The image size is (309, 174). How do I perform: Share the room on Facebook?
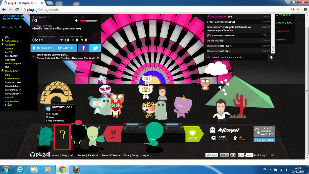pyautogui.click(x=83, y=48)
